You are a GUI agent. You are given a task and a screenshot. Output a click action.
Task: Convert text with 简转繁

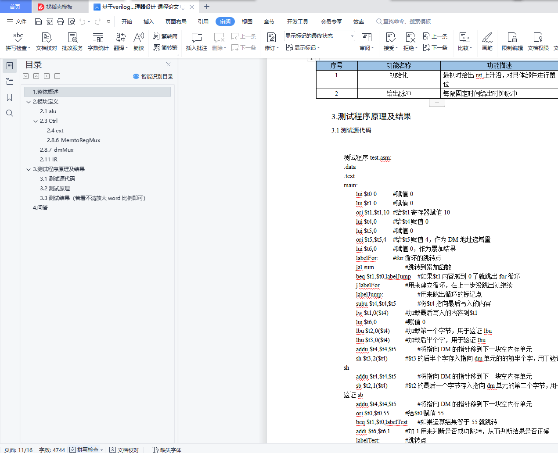point(165,47)
